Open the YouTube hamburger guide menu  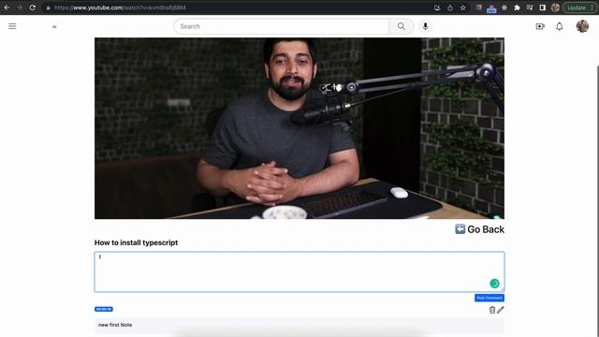[12, 26]
